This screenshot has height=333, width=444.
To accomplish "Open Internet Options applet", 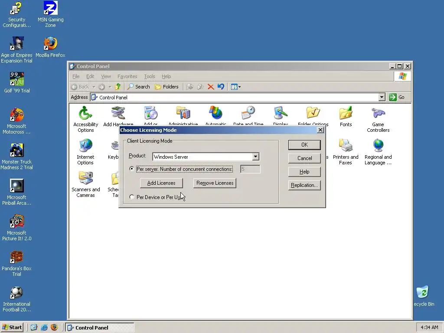I will point(85,152).
